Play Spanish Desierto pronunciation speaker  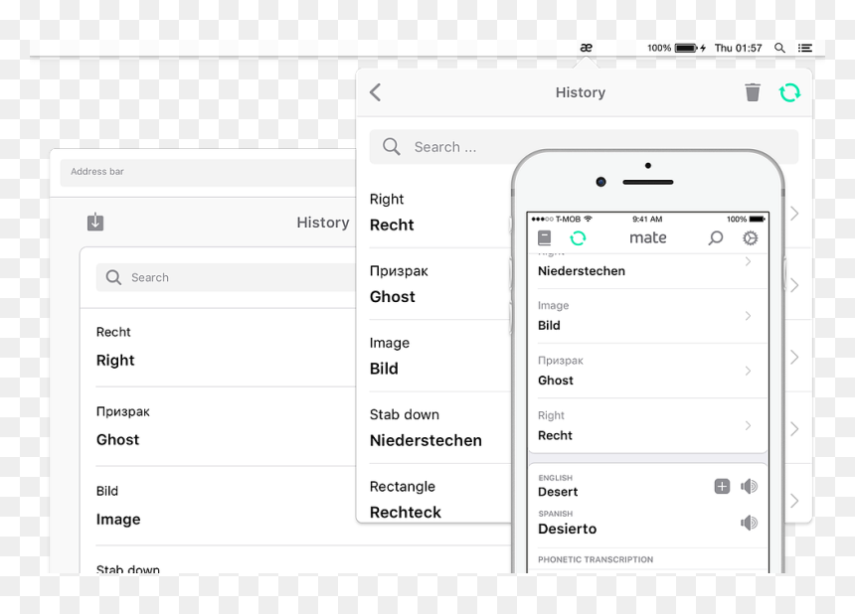pyautogui.click(x=750, y=523)
